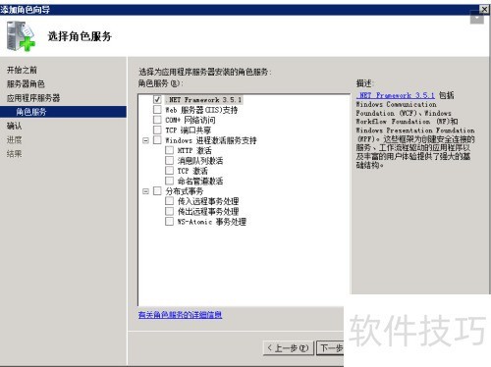
Task: Check the 命名管道激活 checkbox
Action: pyautogui.click(x=169, y=181)
